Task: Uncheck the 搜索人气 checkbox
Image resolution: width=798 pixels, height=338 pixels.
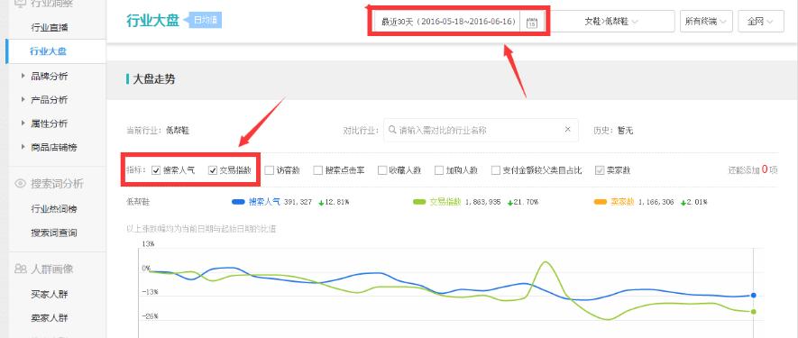Action: coord(156,170)
